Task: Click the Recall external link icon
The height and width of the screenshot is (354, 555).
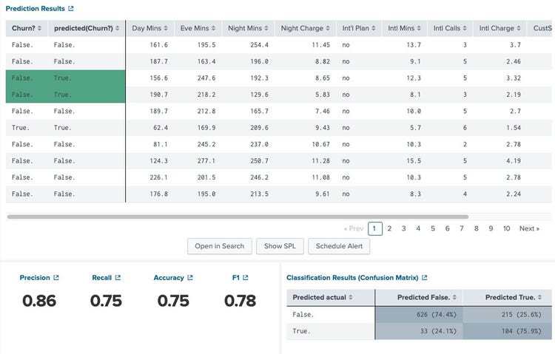Action: [118, 278]
